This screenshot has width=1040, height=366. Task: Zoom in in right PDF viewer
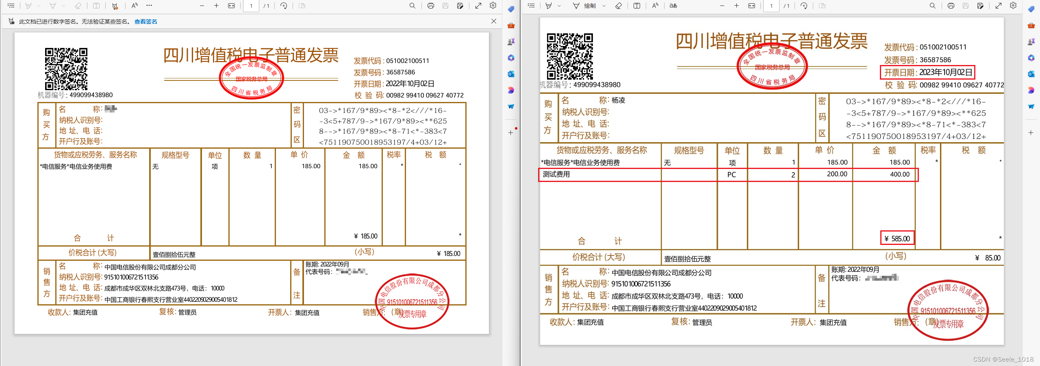point(736,6)
